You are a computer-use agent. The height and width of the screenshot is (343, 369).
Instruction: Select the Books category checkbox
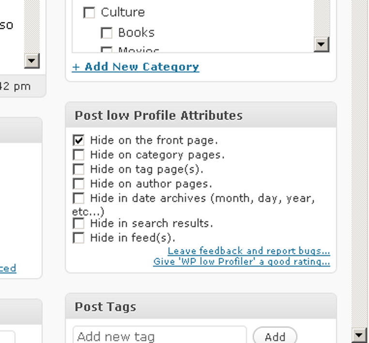(107, 33)
